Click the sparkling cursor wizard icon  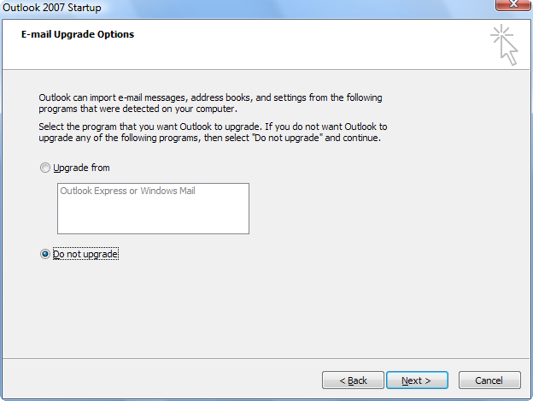coord(505,44)
